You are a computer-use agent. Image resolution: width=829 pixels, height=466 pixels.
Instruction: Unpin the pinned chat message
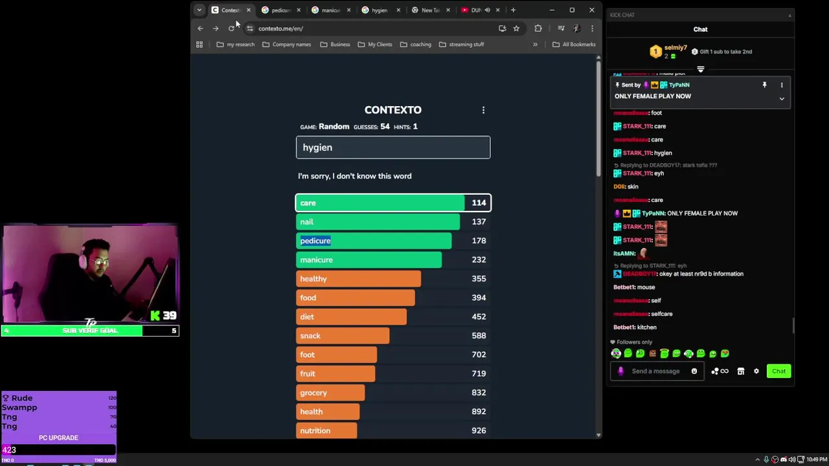764,85
